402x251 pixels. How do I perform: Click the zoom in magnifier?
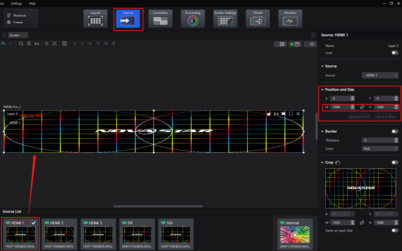[x=29, y=44]
